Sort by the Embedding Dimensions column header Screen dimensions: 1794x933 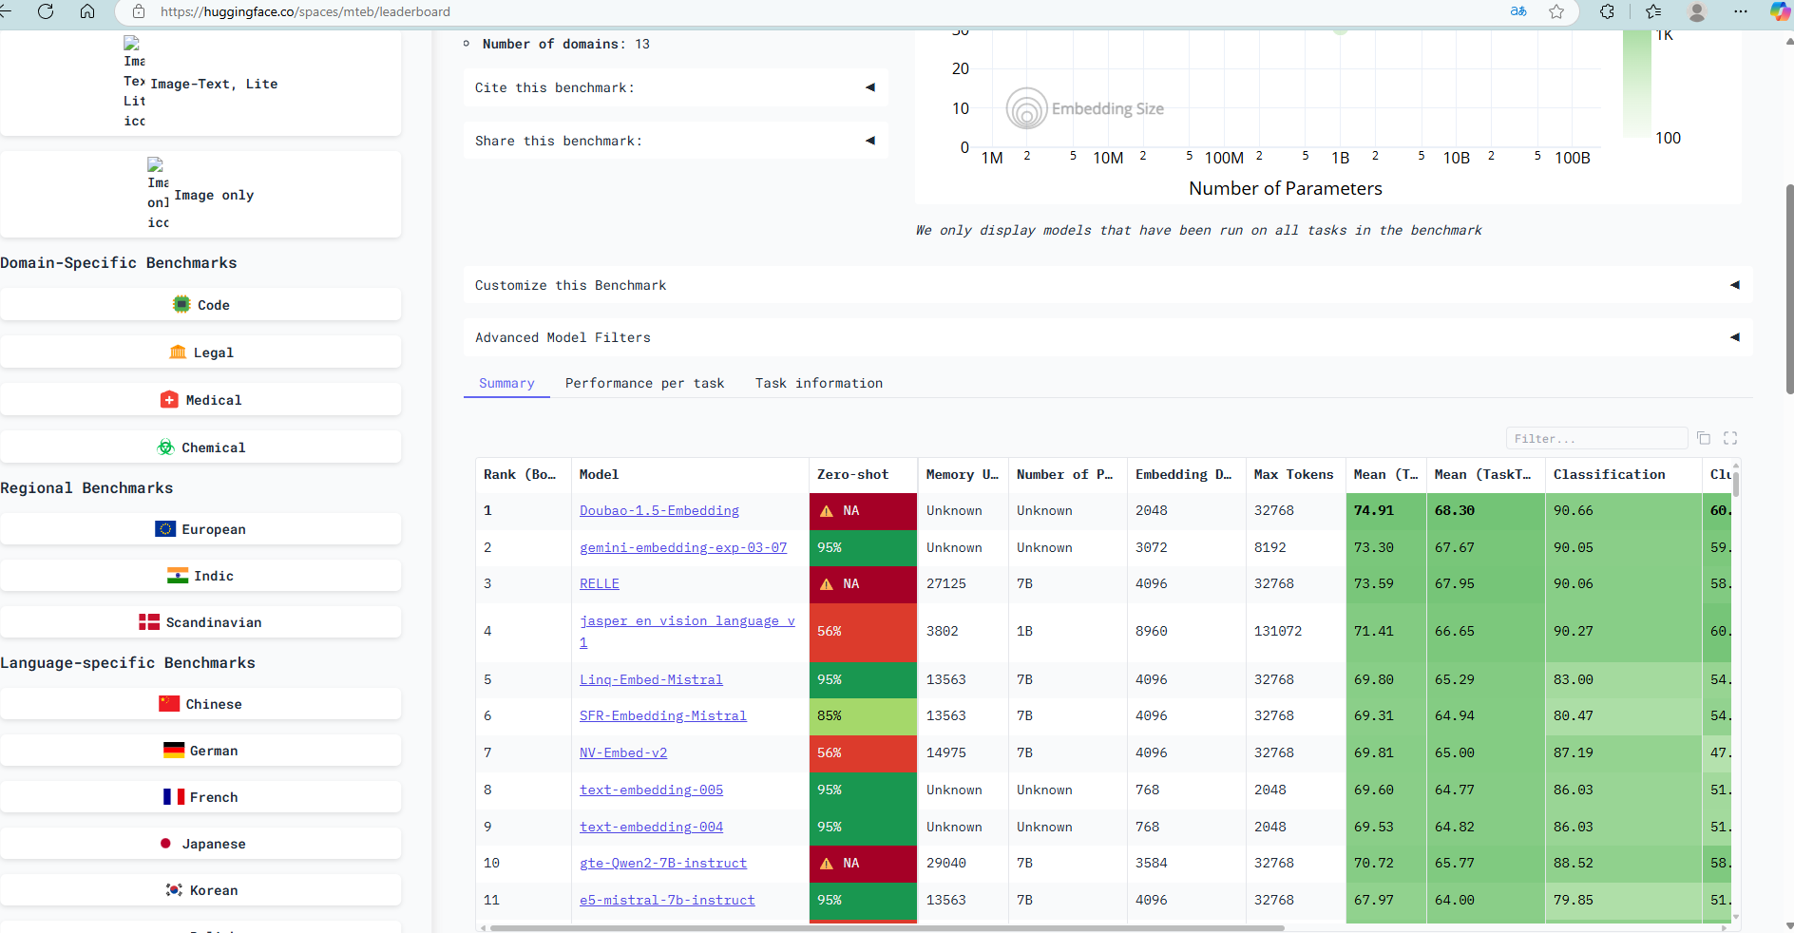[x=1186, y=474]
